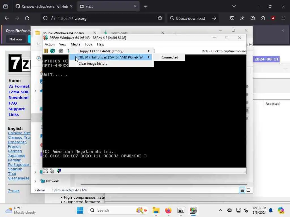Open the Firefox View icon left of the tabs
290x217 pixels.
tap(6, 6)
